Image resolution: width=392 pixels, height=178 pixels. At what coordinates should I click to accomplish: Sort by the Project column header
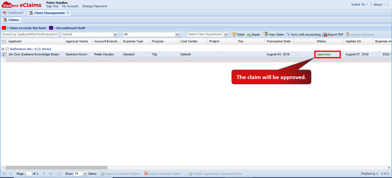coord(222,41)
